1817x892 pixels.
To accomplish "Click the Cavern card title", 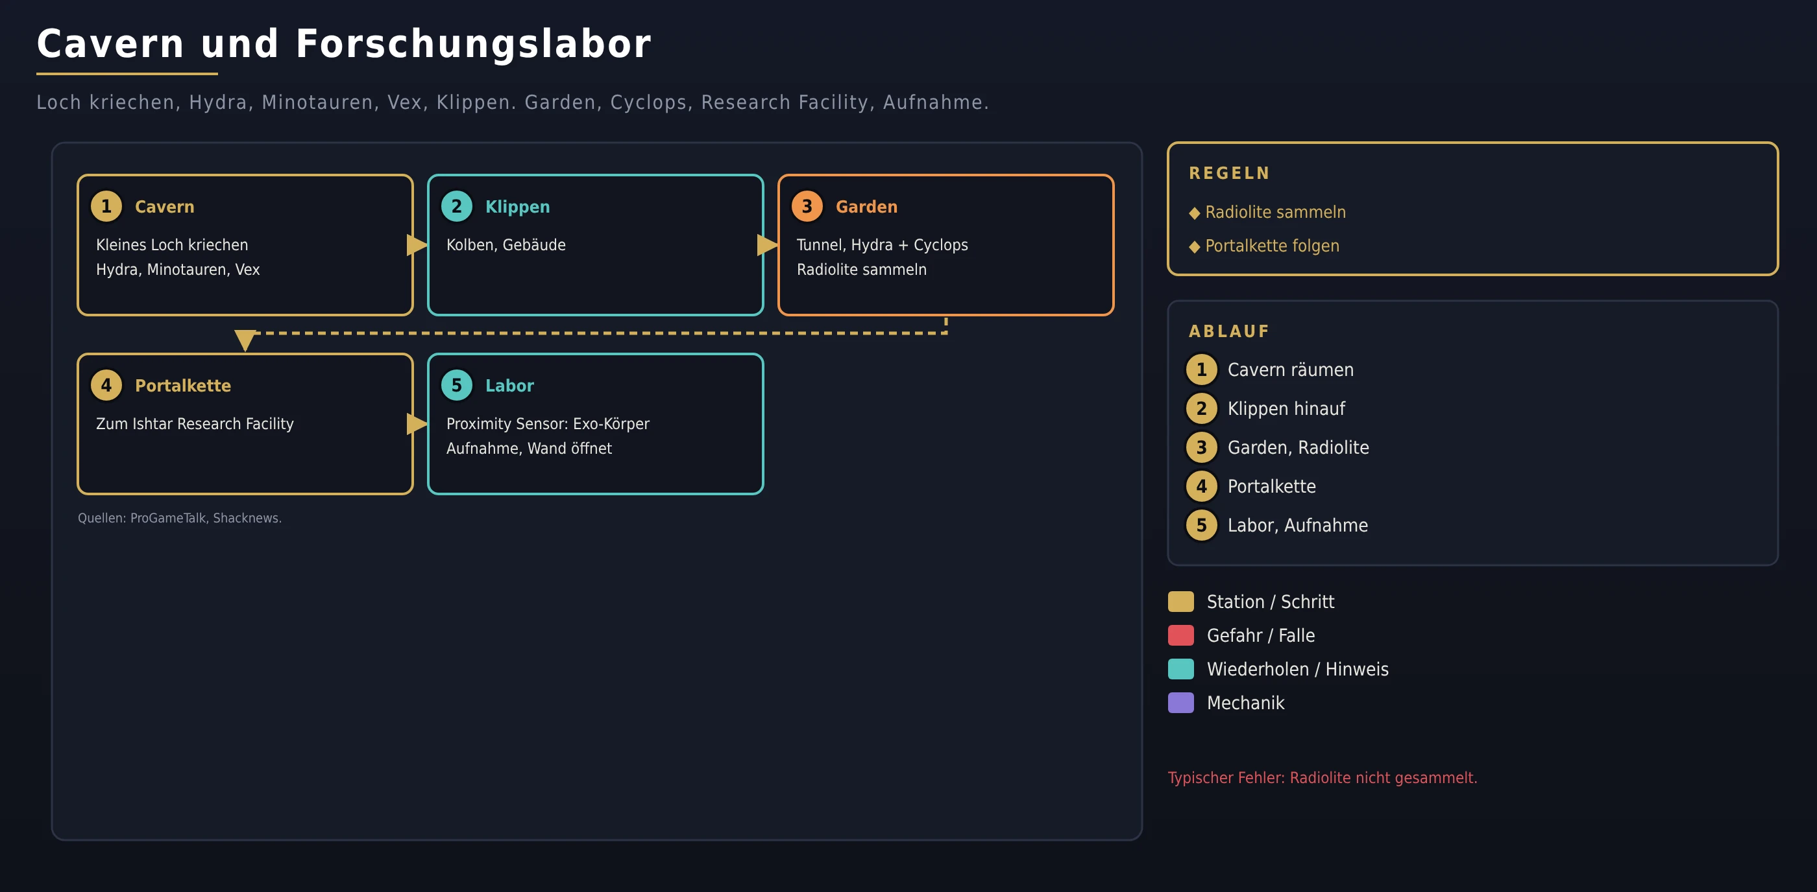I will pyautogui.click(x=164, y=206).
